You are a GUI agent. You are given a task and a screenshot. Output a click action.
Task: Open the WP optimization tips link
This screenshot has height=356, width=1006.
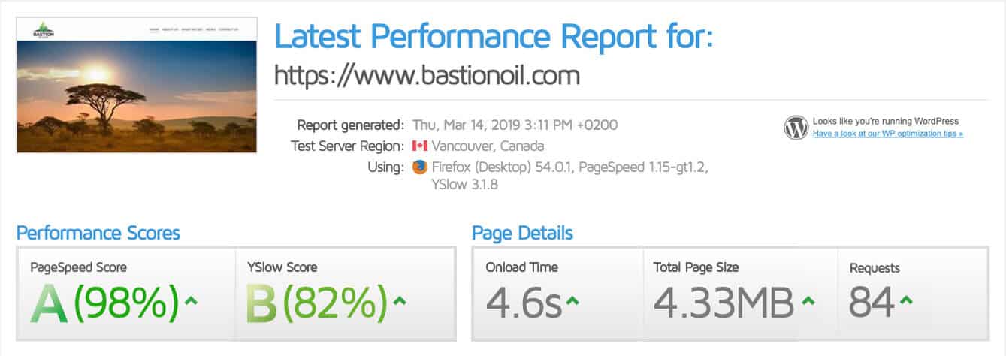click(x=887, y=134)
